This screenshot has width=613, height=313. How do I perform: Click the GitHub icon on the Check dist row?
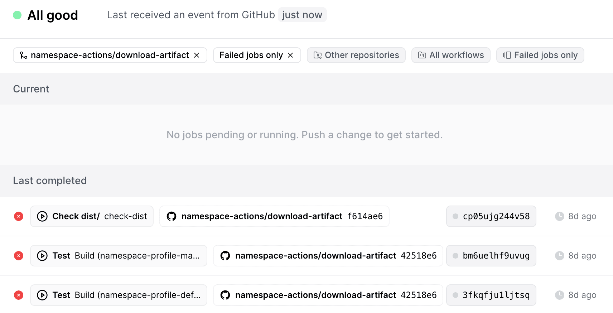coord(172,216)
